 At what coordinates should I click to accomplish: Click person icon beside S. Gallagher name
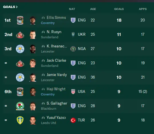(43, 103)
